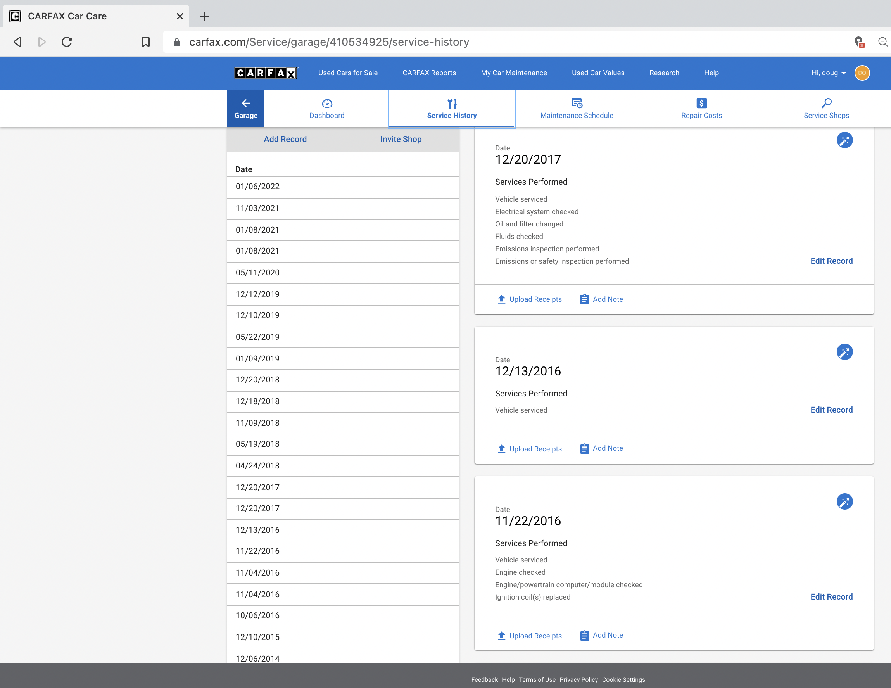
Task: Select the 05/22/2019 date row
Action: [x=343, y=337]
